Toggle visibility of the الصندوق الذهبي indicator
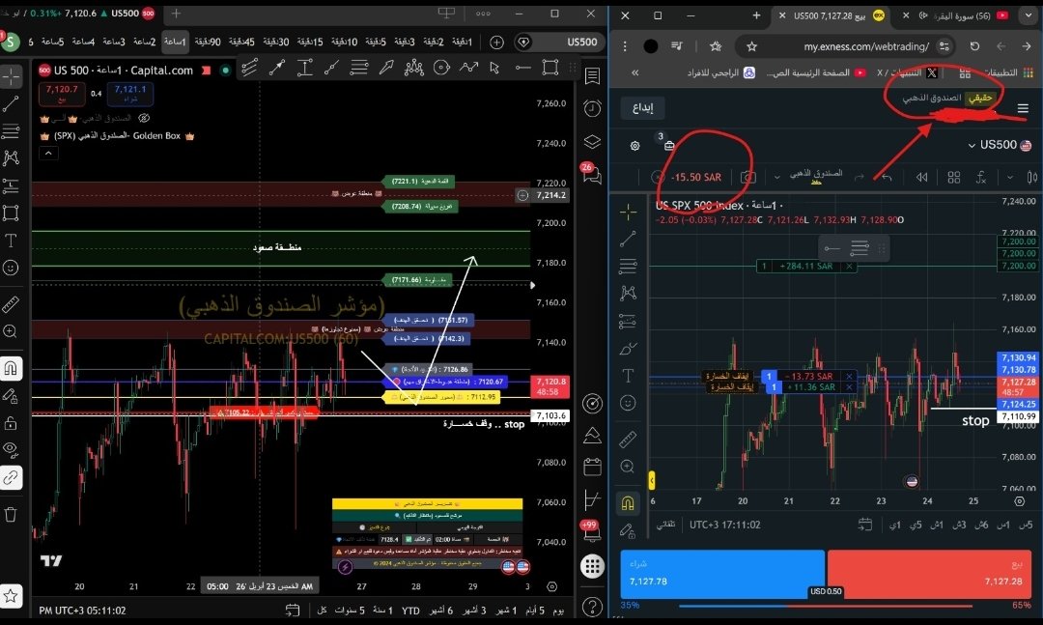The width and height of the screenshot is (1043, 625). 144,118
